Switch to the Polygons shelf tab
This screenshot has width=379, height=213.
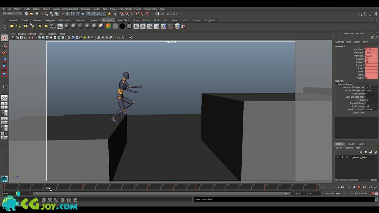pos(50,20)
